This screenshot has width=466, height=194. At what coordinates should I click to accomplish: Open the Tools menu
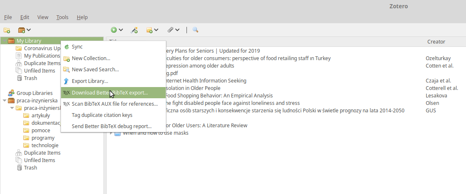62,17
